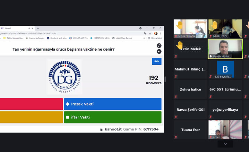Image resolution: width=249 pixels, height=152 pixels.
Task: Open the Chrome profile avatar menu
Action: (x=156, y=33)
